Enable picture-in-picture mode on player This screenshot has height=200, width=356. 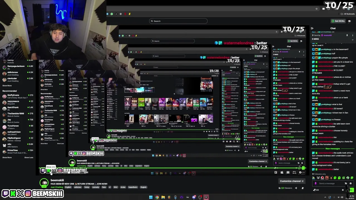pyautogui.click(x=276, y=172)
